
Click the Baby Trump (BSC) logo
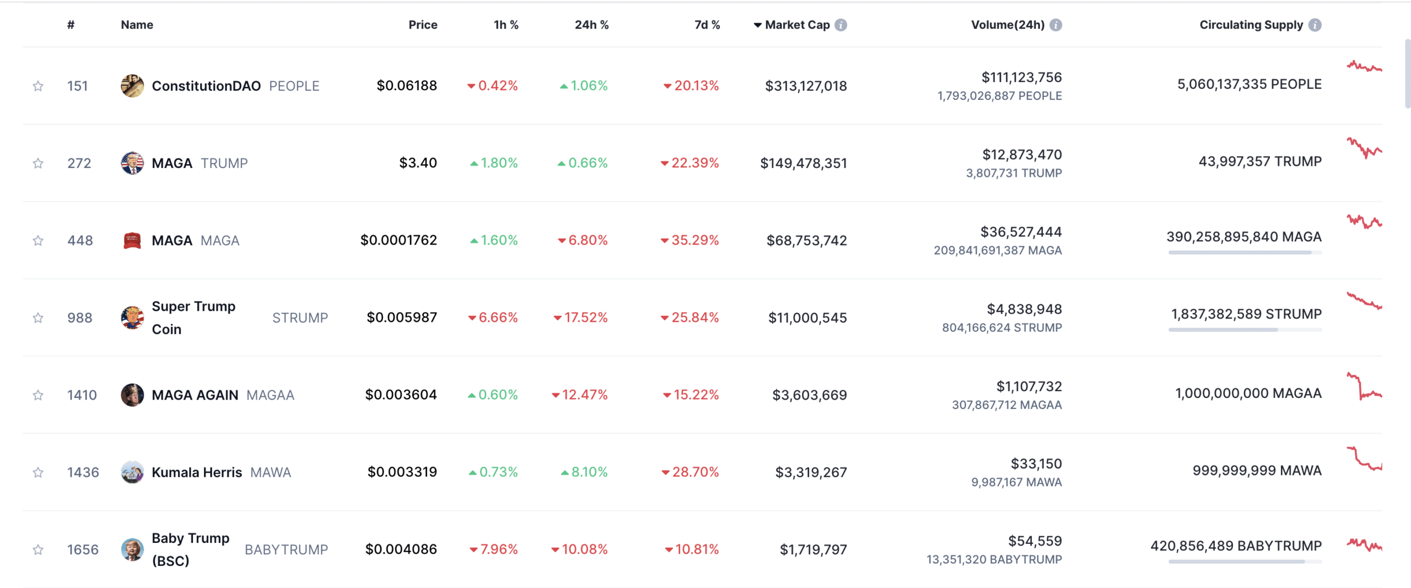point(132,549)
